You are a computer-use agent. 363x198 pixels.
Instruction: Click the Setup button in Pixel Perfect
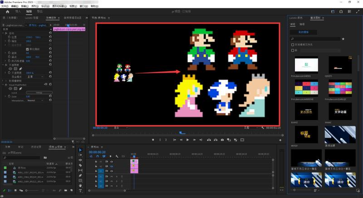coord(39,92)
